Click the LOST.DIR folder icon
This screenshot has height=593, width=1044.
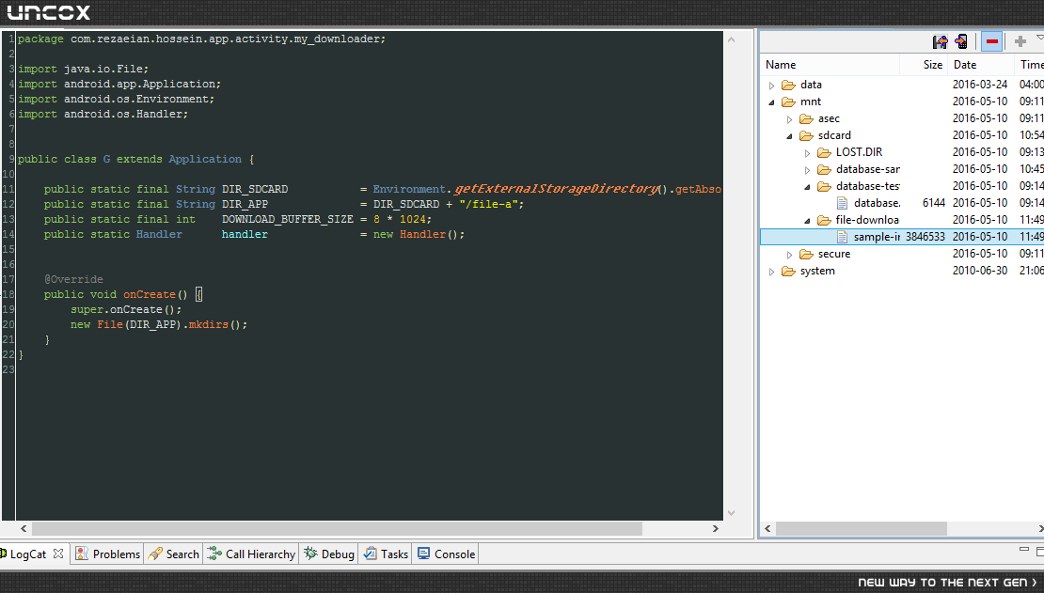click(824, 152)
